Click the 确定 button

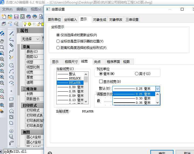pos(162,152)
